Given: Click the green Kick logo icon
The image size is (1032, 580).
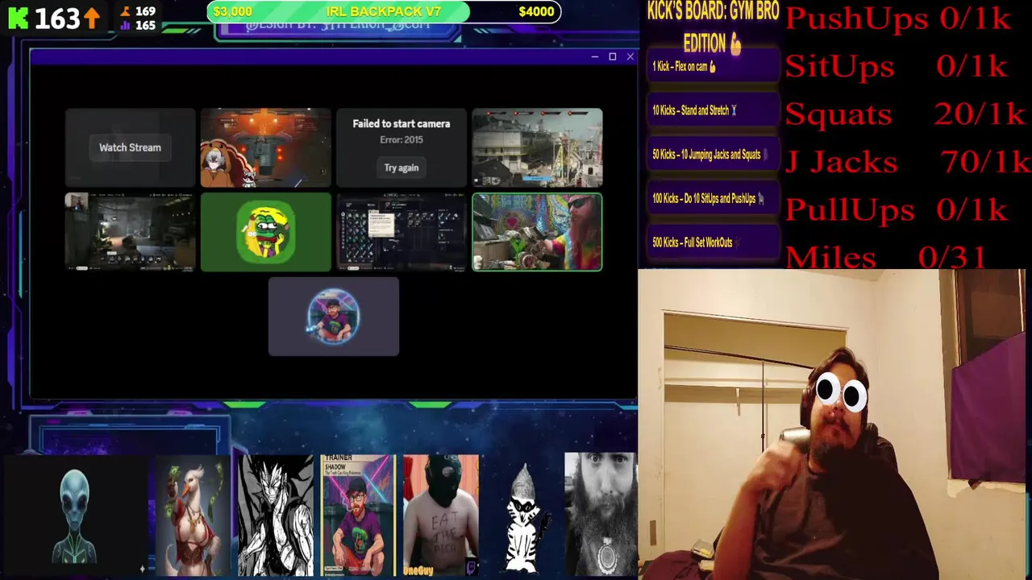Looking at the screenshot, I should pyautogui.click(x=18, y=18).
